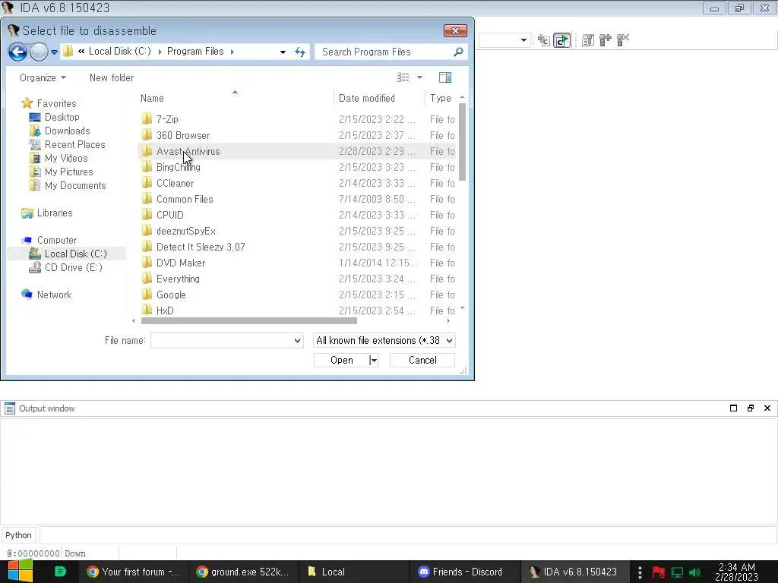Click the arrow after Program Files breadcrumb
This screenshot has width=778, height=583.
232,52
